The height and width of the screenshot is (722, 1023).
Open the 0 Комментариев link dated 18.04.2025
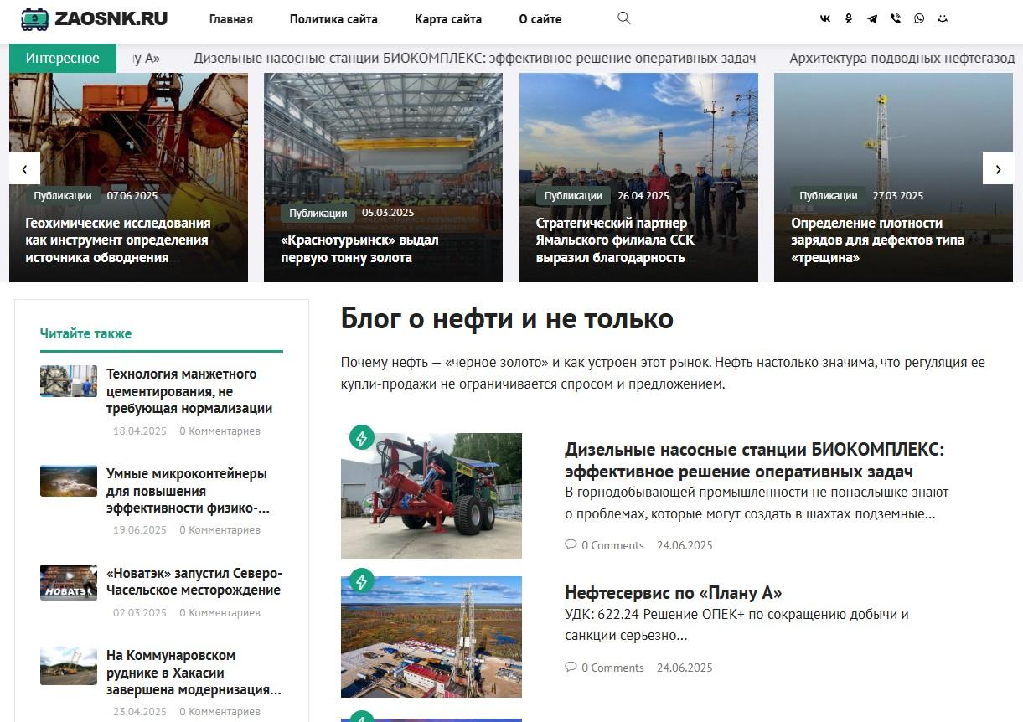[x=220, y=431]
